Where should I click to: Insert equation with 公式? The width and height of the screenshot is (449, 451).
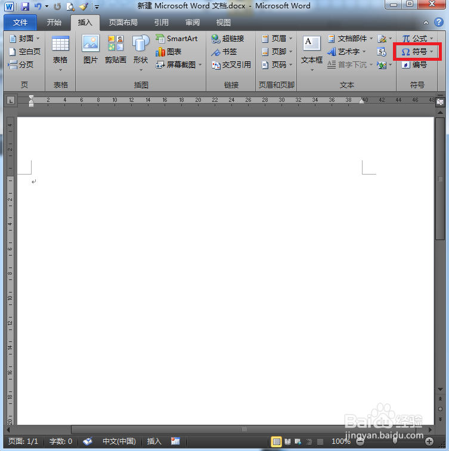pos(417,38)
